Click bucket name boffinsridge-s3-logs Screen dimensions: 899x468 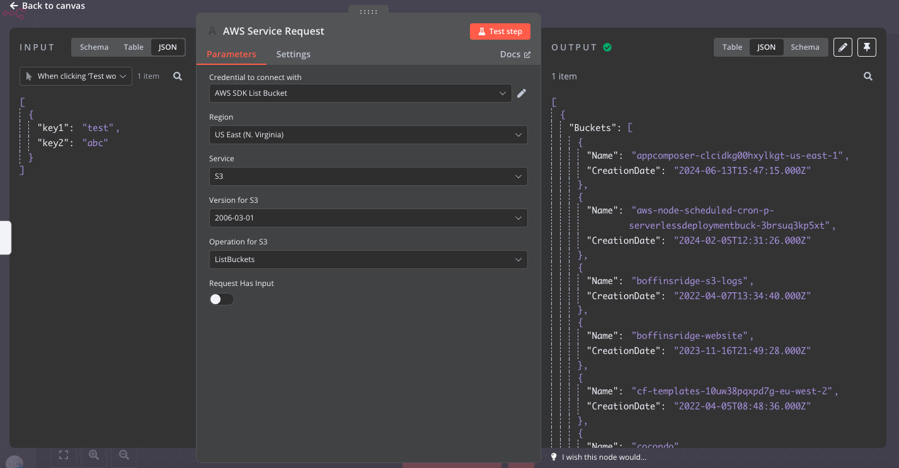pos(690,281)
